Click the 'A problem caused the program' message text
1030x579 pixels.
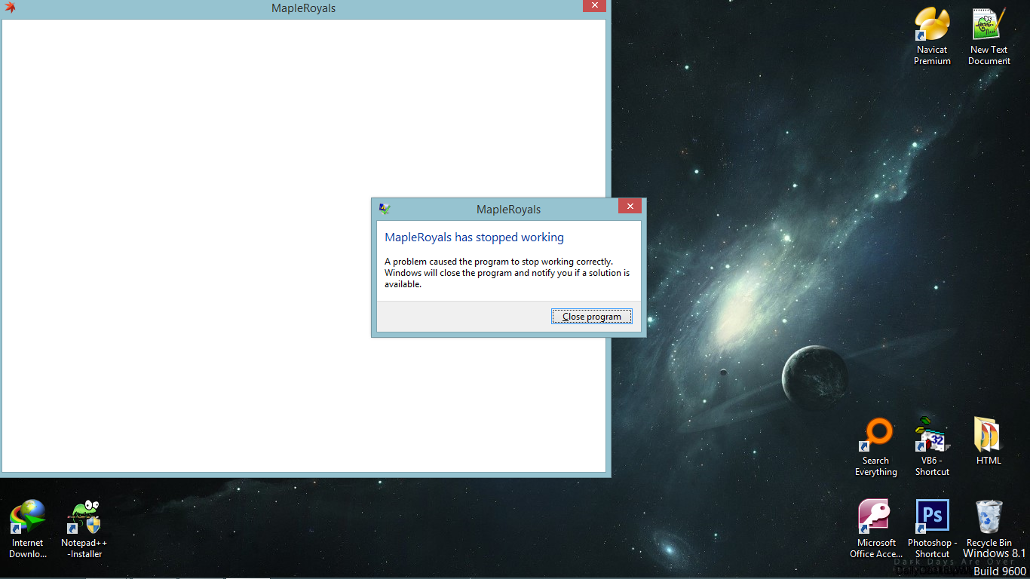pos(498,262)
